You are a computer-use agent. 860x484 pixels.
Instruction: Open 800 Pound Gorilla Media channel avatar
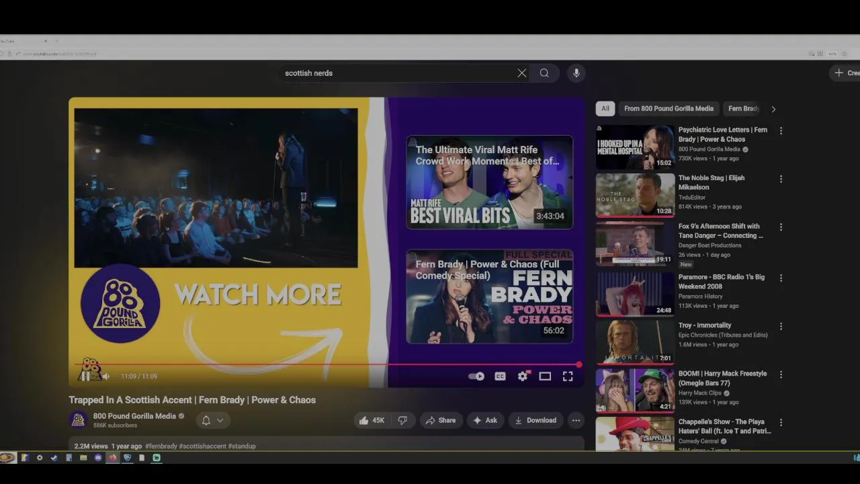pos(78,420)
